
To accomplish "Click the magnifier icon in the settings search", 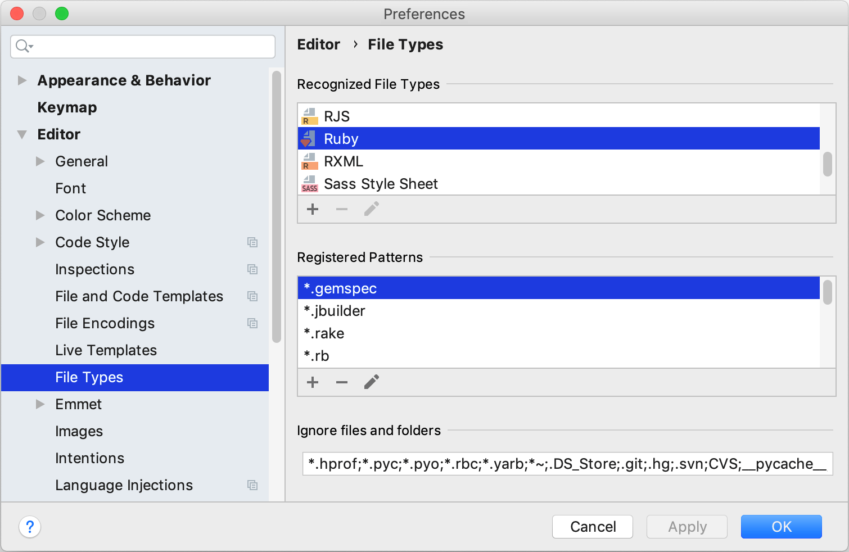I will pyautogui.click(x=23, y=47).
